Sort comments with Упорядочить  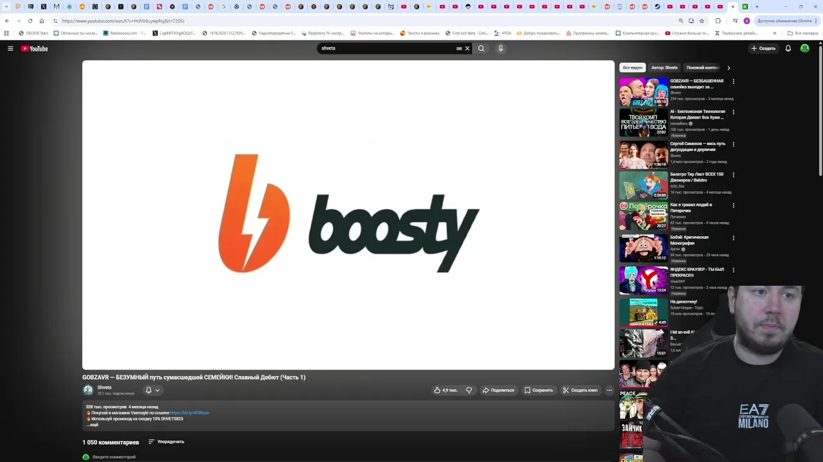point(167,441)
